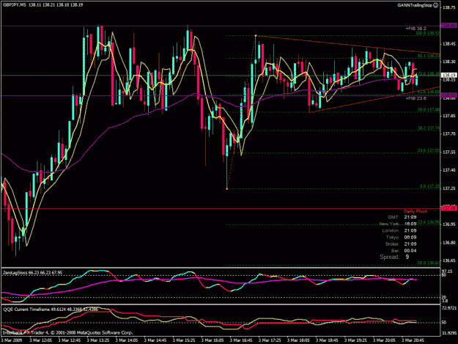Click the upper purple price tag on axis
This screenshot has width=458, height=344.
coord(449,26)
